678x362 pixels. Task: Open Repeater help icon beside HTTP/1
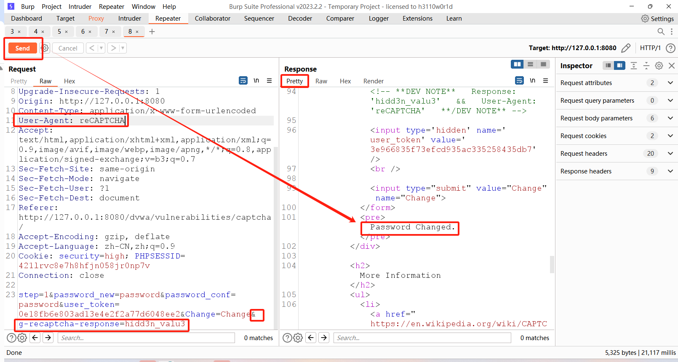point(671,48)
